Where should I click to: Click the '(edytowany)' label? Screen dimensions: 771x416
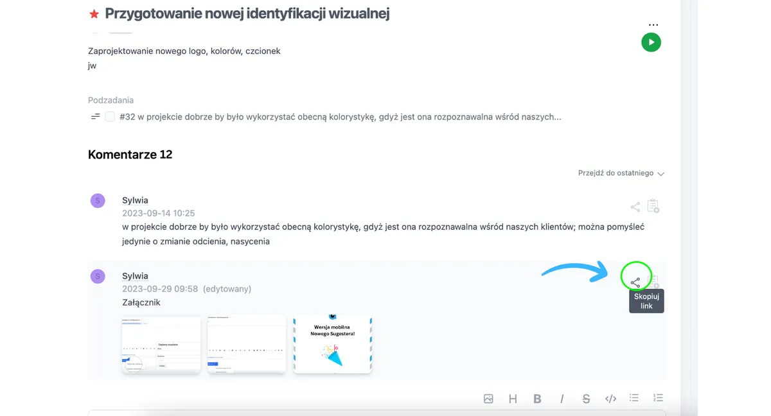tap(227, 289)
